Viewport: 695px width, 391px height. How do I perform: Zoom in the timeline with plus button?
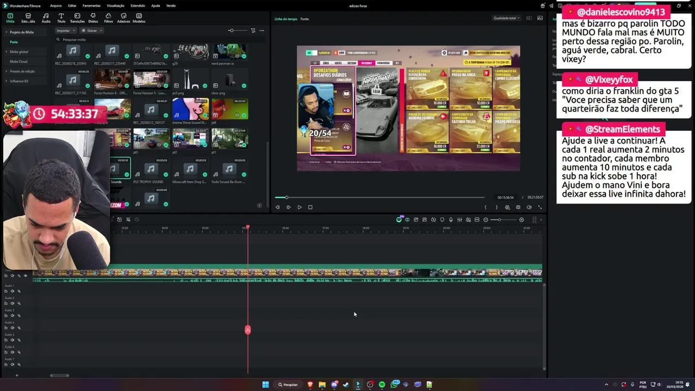[x=522, y=219]
